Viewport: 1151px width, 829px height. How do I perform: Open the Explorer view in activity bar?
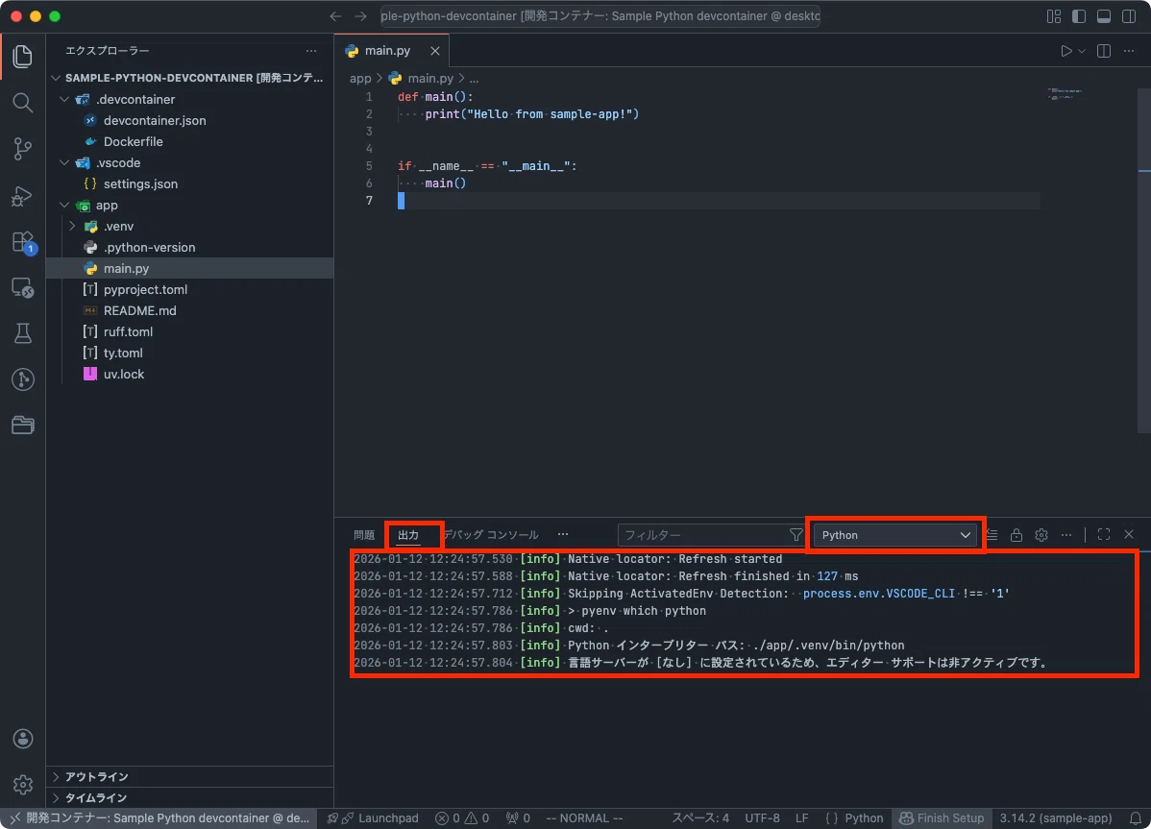[23, 57]
